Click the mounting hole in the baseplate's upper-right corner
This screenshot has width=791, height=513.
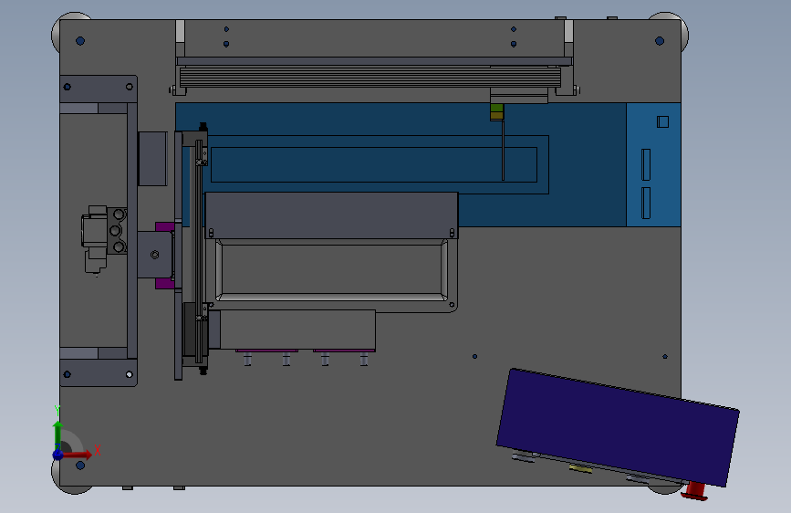pos(660,41)
